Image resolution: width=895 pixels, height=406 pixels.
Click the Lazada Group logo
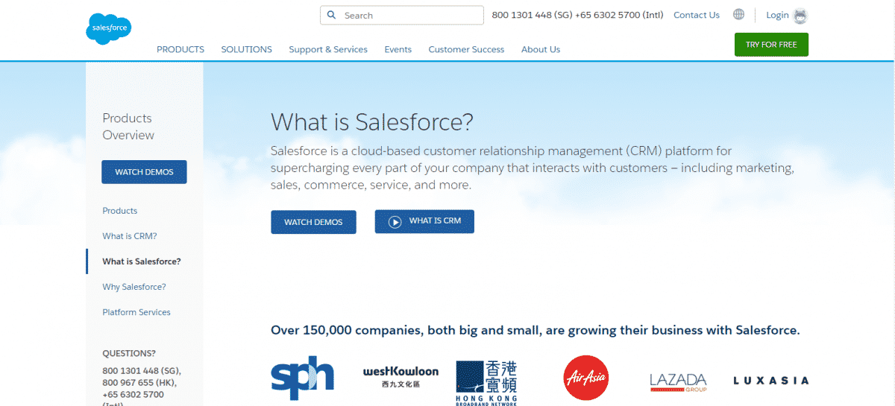pyautogui.click(x=678, y=381)
